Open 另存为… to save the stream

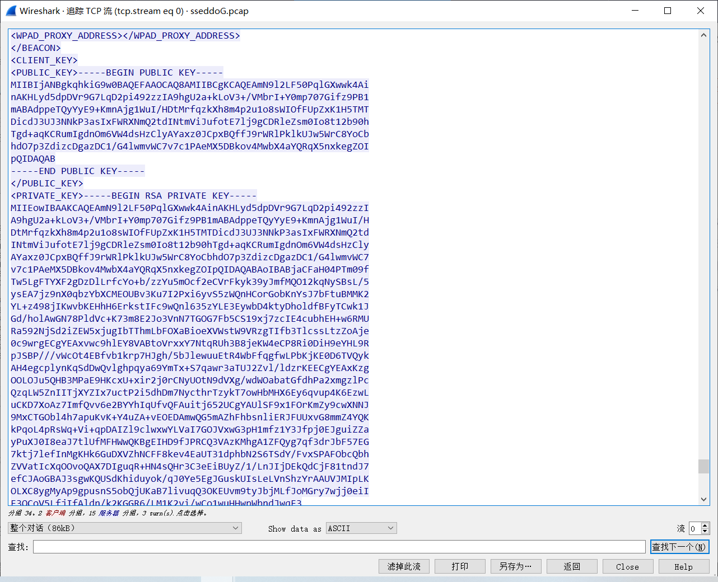pyautogui.click(x=515, y=566)
